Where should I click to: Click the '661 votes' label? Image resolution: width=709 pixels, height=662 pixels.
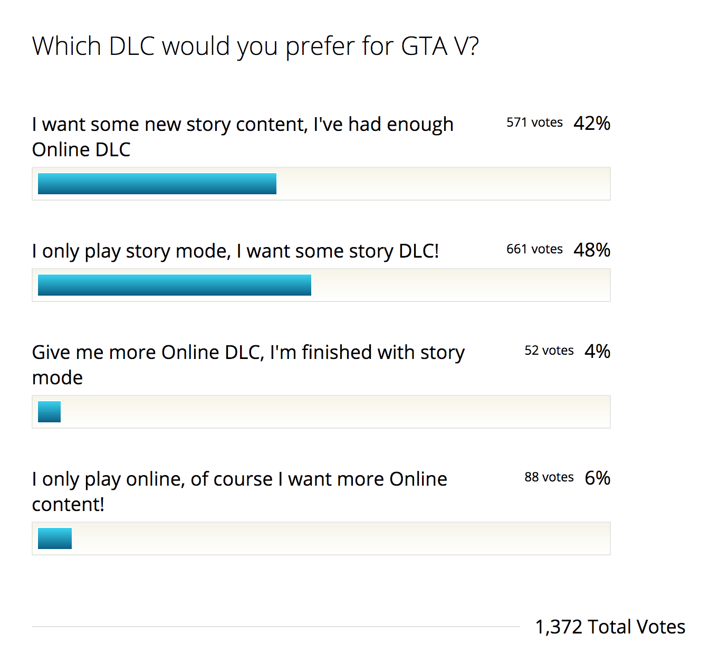[534, 249]
